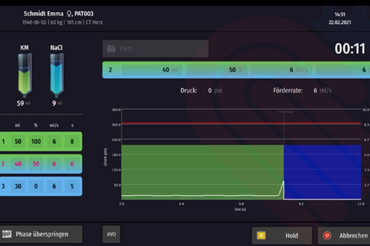Click the red Abbrechen stop icon

coord(327,236)
